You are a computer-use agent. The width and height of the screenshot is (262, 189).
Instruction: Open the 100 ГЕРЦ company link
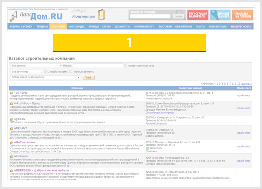tap(20, 93)
